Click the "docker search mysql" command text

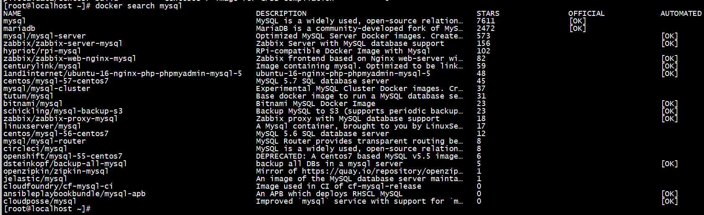coord(138,6)
